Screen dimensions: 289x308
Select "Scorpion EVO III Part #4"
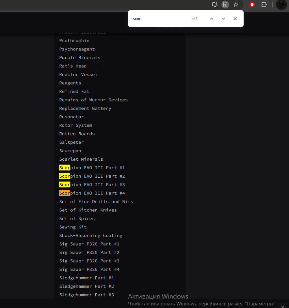click(92, 193)
